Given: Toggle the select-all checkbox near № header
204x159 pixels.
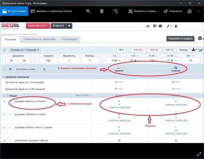Looking at the screenshot, I should [x=4, y=69].
